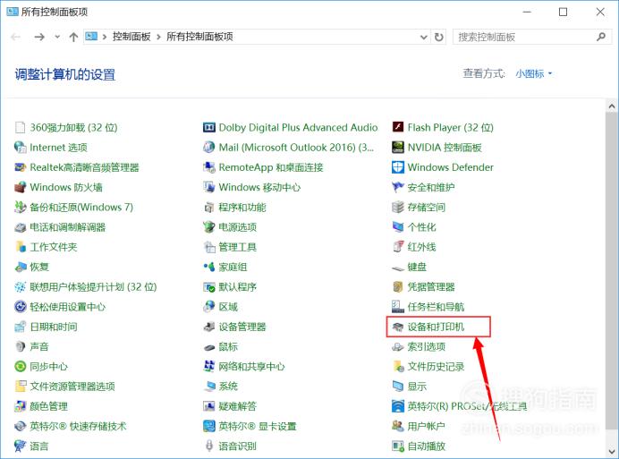The image size is (619, 459).
Task: Click the 语音识别 microphone icon
Action: click(209, 446)
